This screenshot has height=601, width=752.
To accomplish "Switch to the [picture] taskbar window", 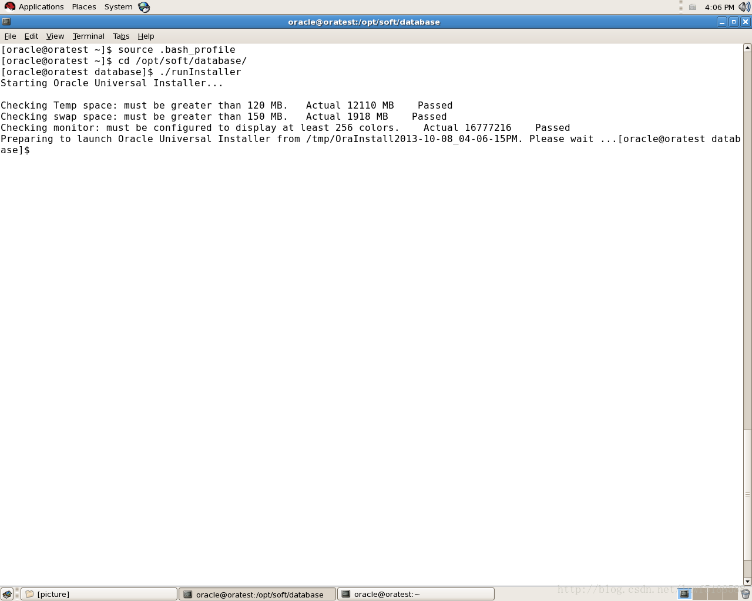I will (x=99, y=594).
